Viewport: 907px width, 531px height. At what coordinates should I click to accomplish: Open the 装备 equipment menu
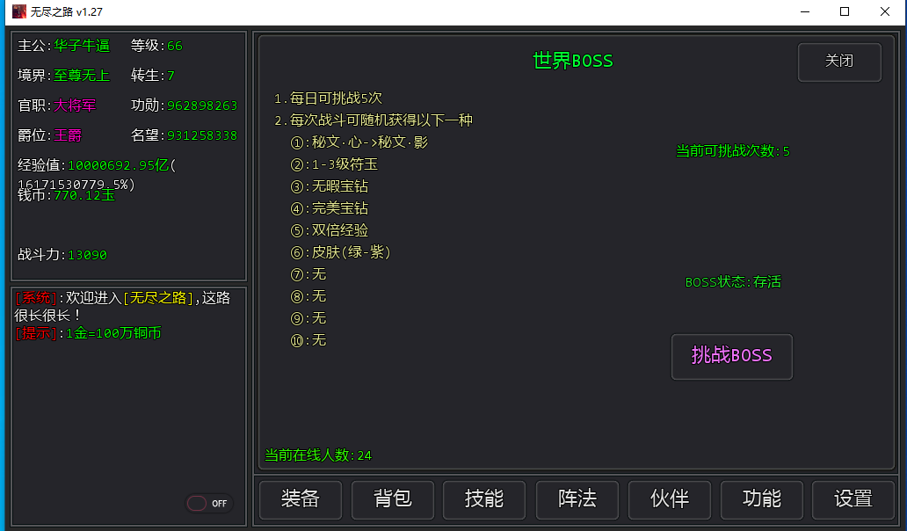coord(300,499)
